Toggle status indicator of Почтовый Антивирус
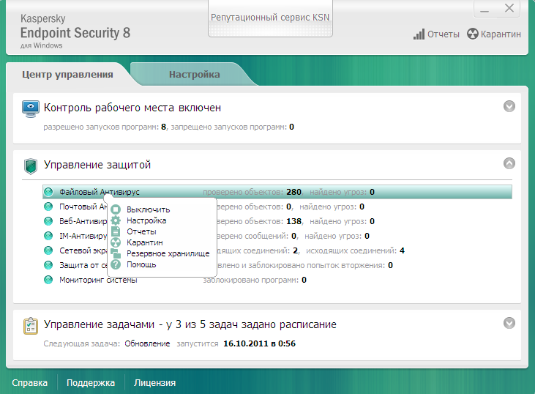The width and height of the screenshot is (535, 394). pyautogui.click(x=48, y=207)
